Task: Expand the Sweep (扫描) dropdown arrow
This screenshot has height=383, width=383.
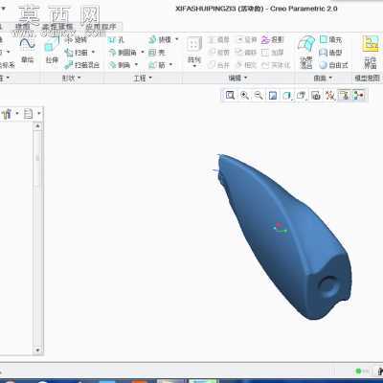Action: 93,52
